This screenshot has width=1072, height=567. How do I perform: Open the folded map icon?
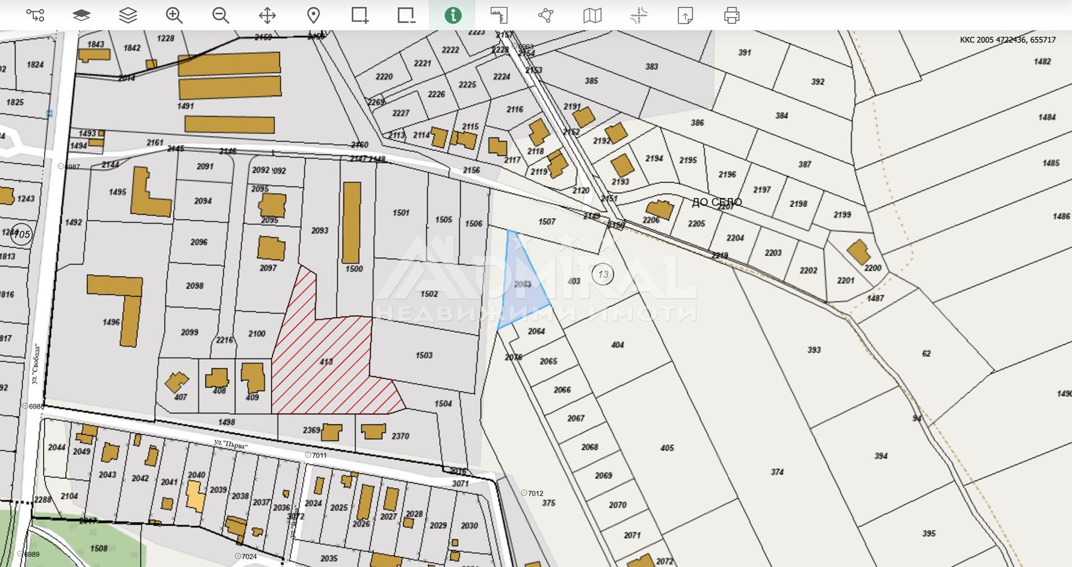point(592,15)
